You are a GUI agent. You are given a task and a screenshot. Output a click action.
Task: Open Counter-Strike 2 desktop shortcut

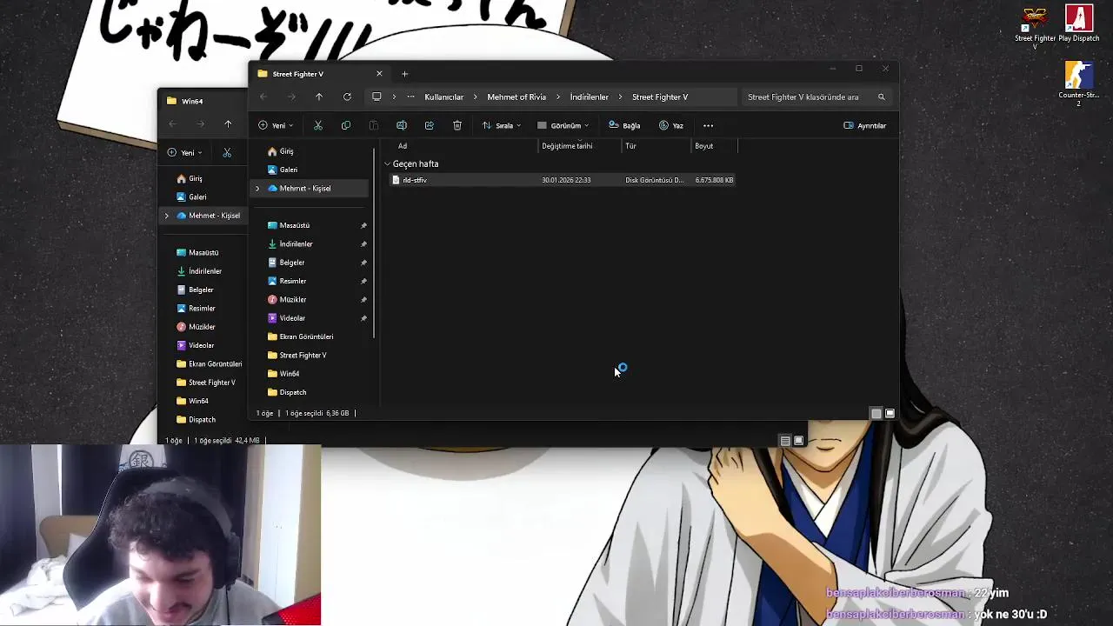point(1079,83)
